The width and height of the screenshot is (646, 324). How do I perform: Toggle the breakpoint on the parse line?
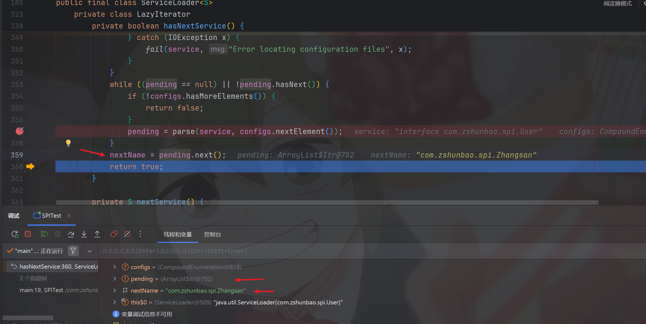click(x=19, y=131)
